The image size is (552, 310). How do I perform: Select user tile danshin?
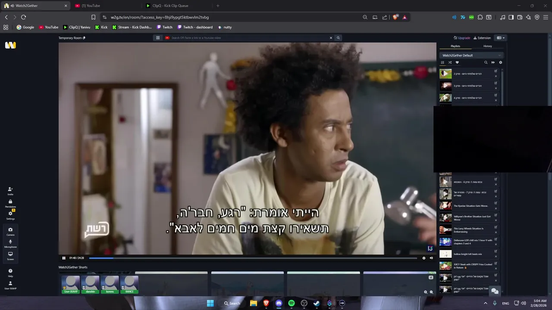point(90,285)
